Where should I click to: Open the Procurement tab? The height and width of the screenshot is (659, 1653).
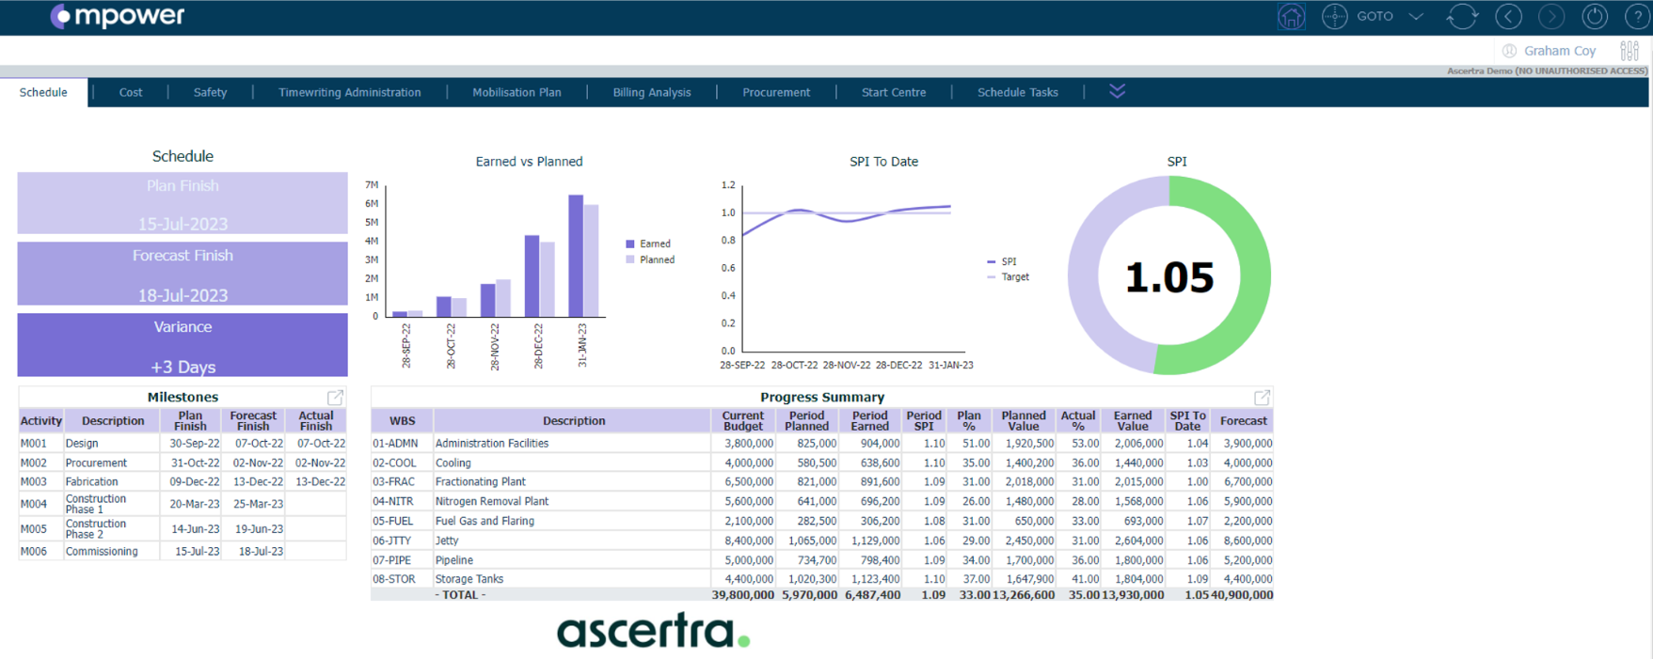[776, 92]
